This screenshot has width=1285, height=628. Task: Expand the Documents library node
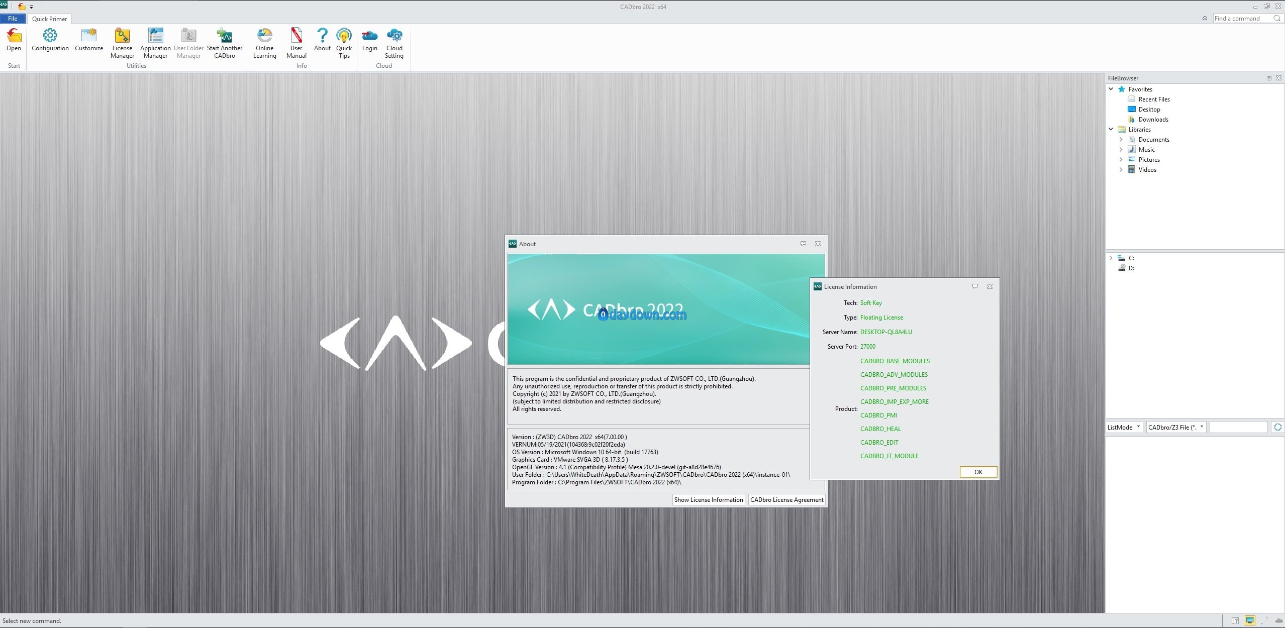point(1121,139)
